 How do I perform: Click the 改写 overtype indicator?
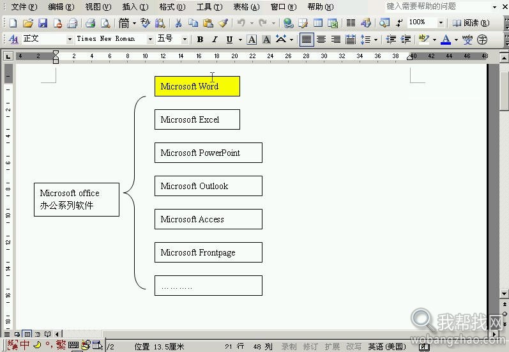click(x=354, y=346)
